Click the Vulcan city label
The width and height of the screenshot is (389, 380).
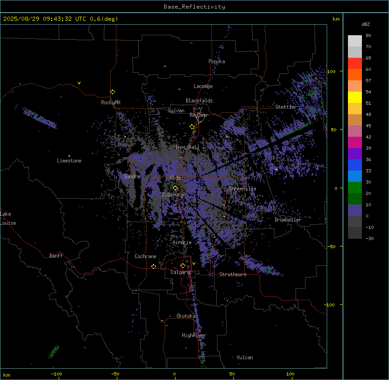coord(245,357)
